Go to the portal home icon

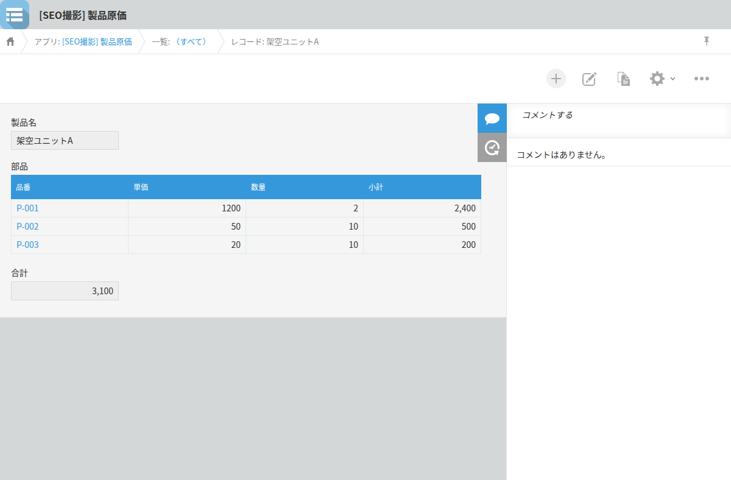click(10, 41)
